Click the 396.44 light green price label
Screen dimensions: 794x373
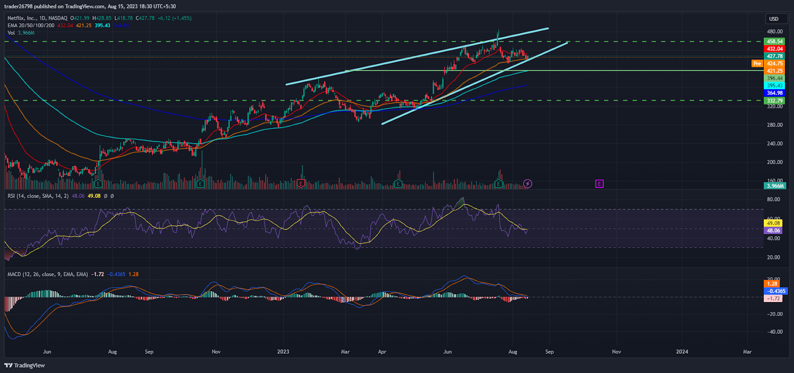(775, 78)
